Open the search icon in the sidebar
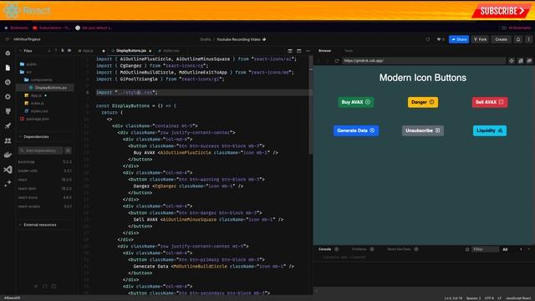 point(8,82)
